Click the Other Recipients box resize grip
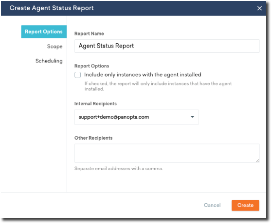This screenshot has height=223, width=271. coord(257,160)
